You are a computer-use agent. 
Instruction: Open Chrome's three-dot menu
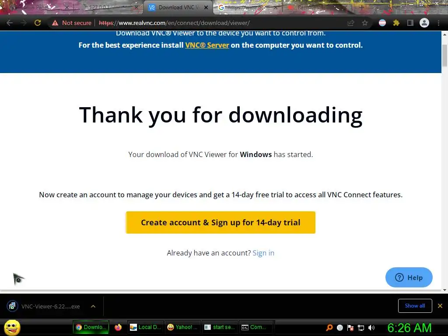(438, 23)
